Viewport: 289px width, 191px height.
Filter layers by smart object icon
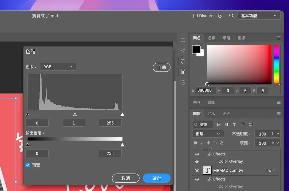251,125
